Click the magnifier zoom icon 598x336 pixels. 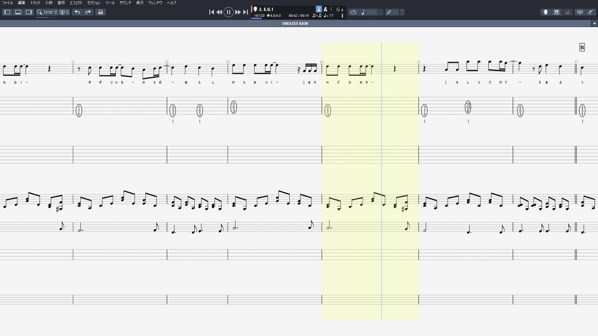click(40, 12)
